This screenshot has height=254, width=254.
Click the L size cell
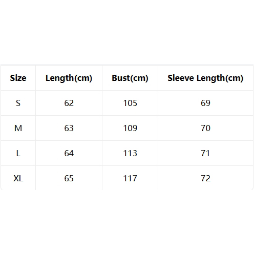[x=18, y=153]
